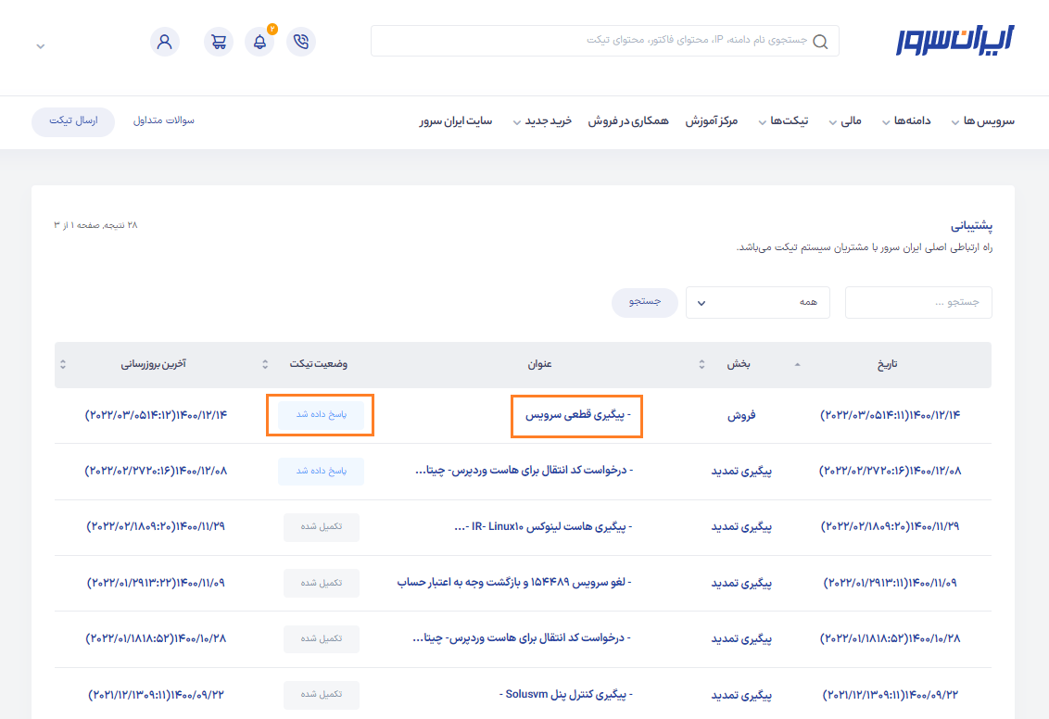Open the همه filter dropdown
The width and height of the screenshot is (1049, 719).
tap(757, 302)
